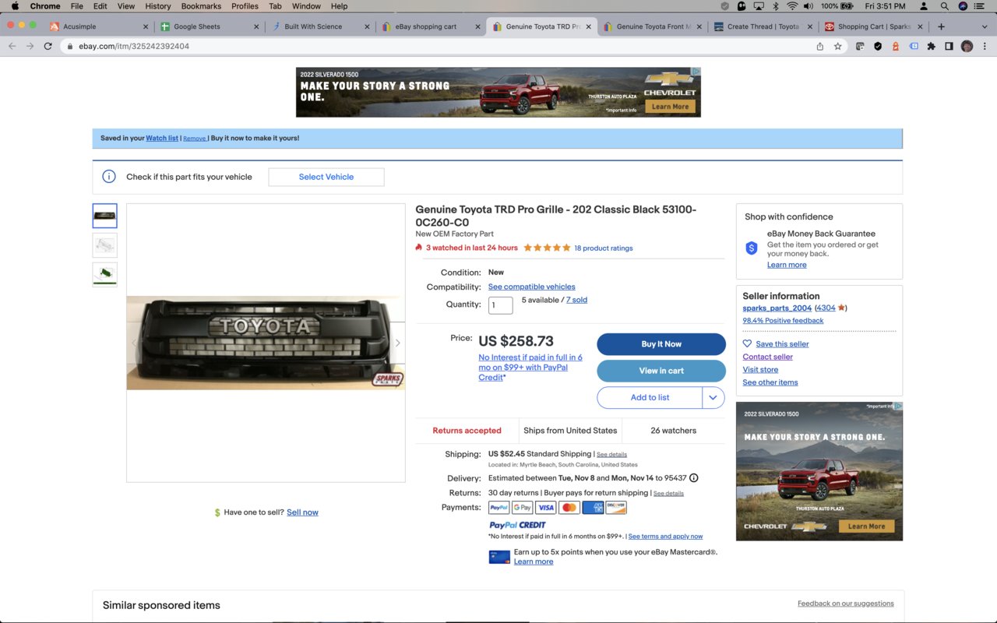Expand the Add to list dropdown arrow
The image size is (997, 623).
click(713, 397)
